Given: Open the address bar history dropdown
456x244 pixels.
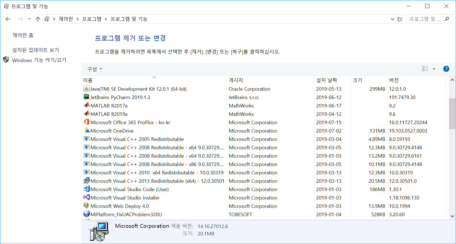Looking at the screenshot, I should click(393, 19).
